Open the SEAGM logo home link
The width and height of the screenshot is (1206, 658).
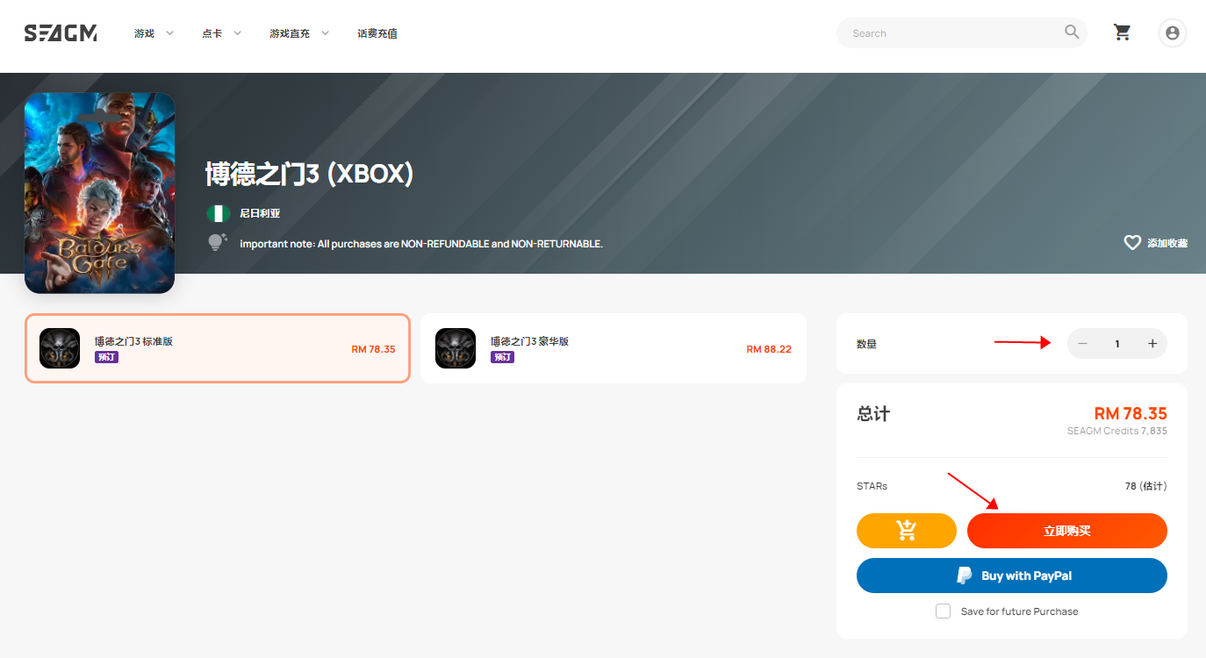click(61, 33)
